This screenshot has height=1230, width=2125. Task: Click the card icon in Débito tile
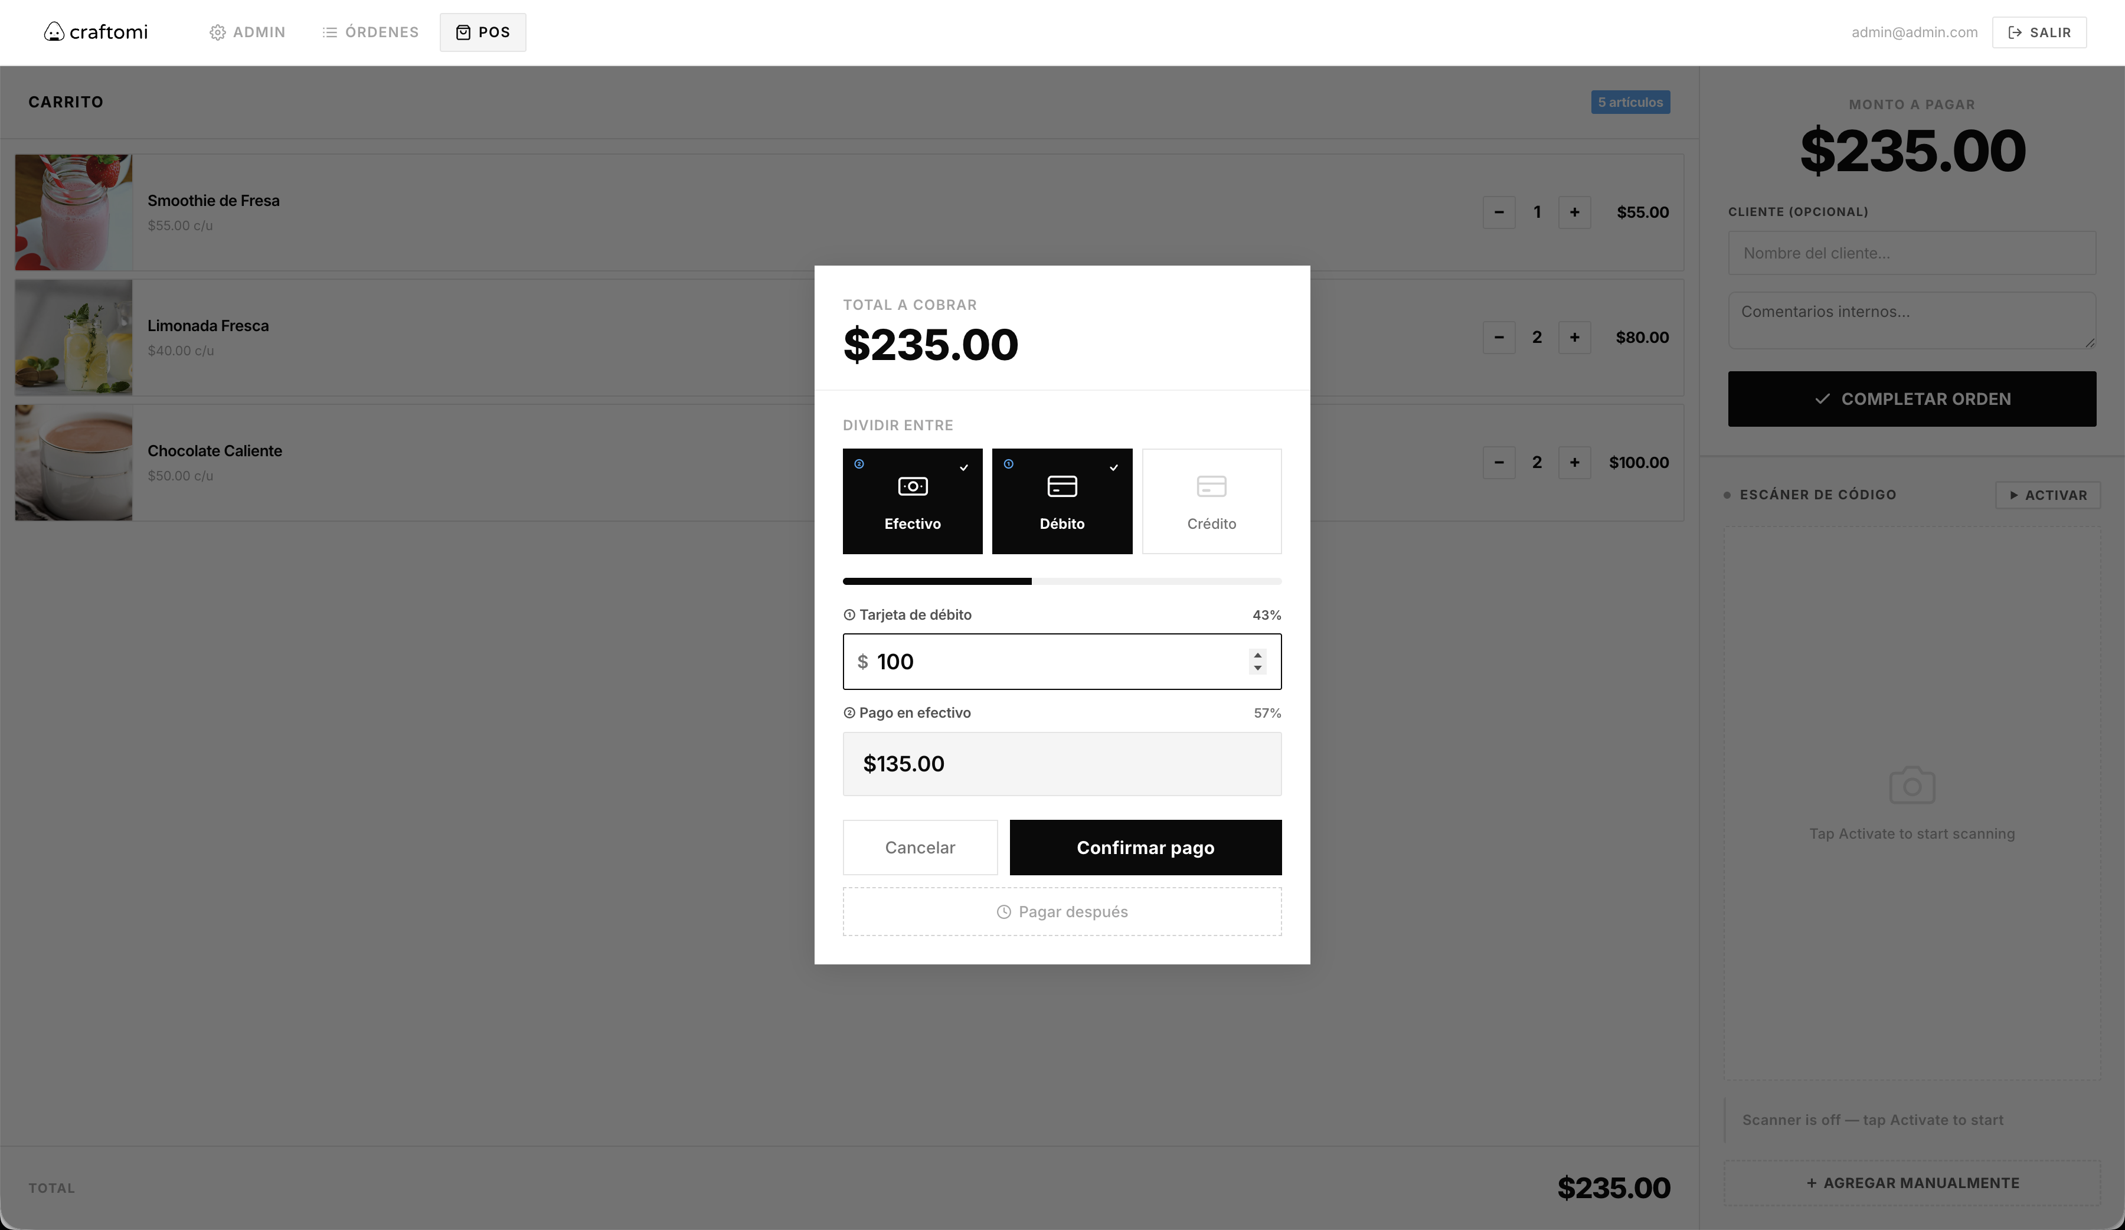[x=1062, y=486]
